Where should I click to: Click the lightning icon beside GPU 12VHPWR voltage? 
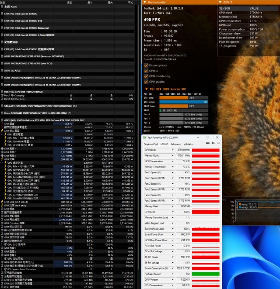coord(6,141)
